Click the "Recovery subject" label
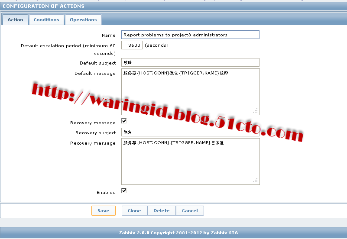Viewport: 347px width, 239px height. tap(96, 132)
